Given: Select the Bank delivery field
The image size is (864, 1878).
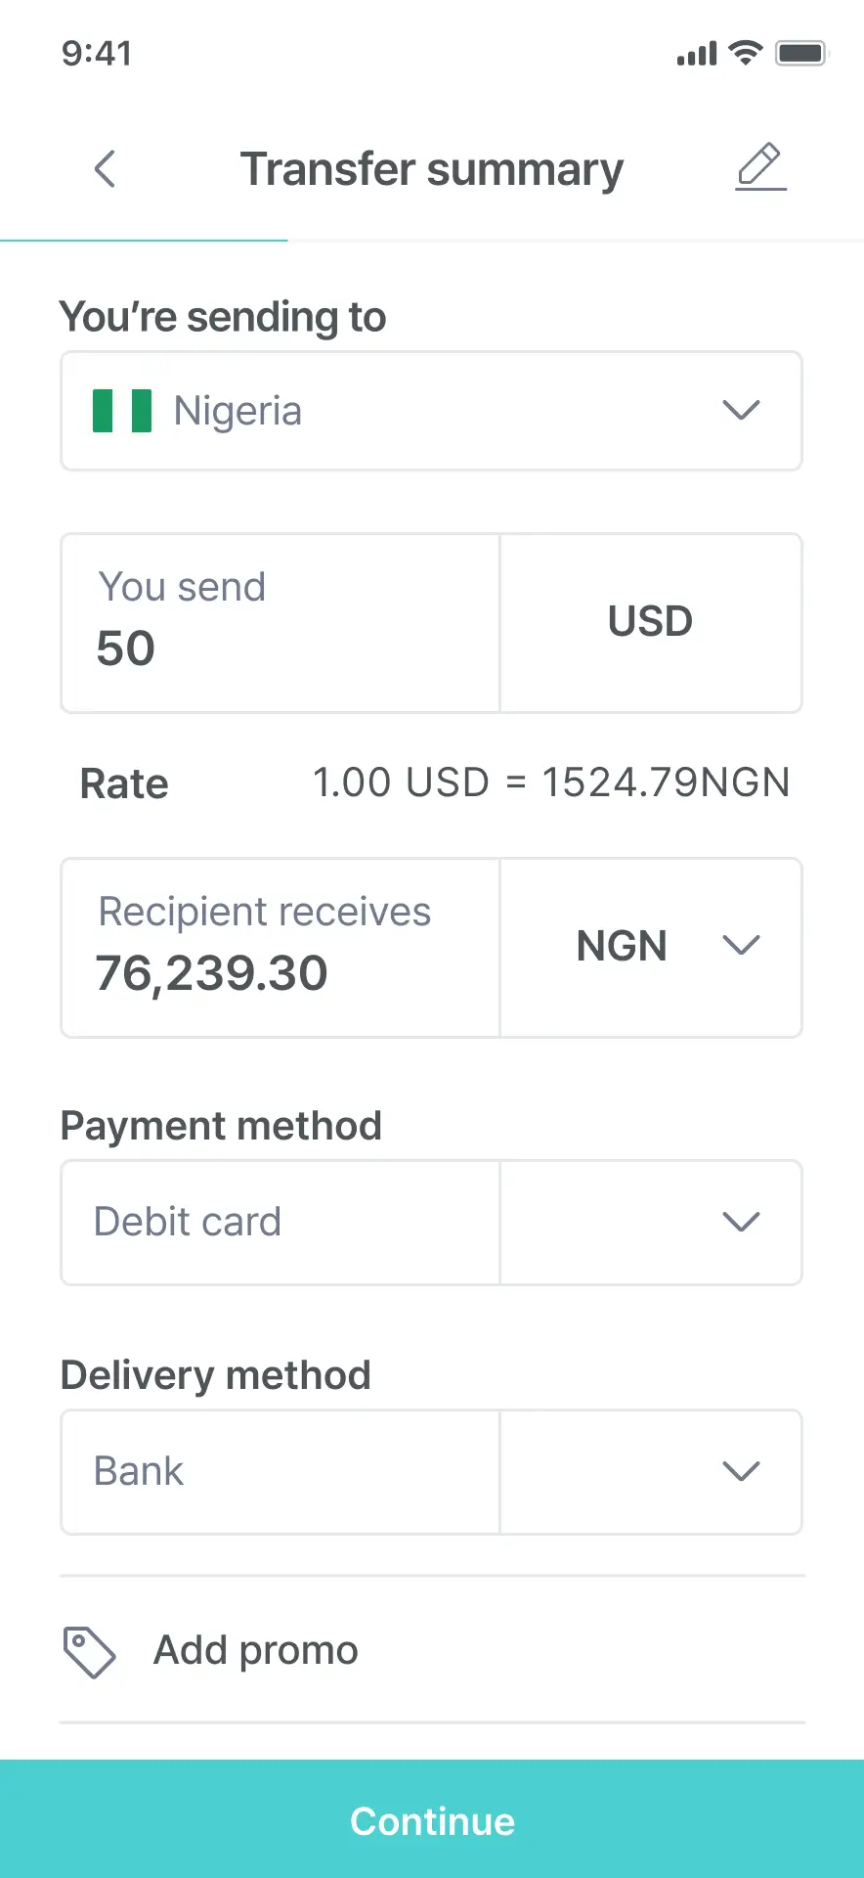Looking at the screenshot, I should click(281, 1471).
